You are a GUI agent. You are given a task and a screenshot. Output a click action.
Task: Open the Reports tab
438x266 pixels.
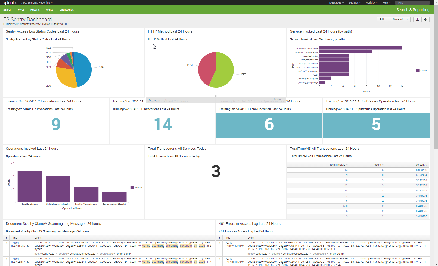(x=35, y=10)
